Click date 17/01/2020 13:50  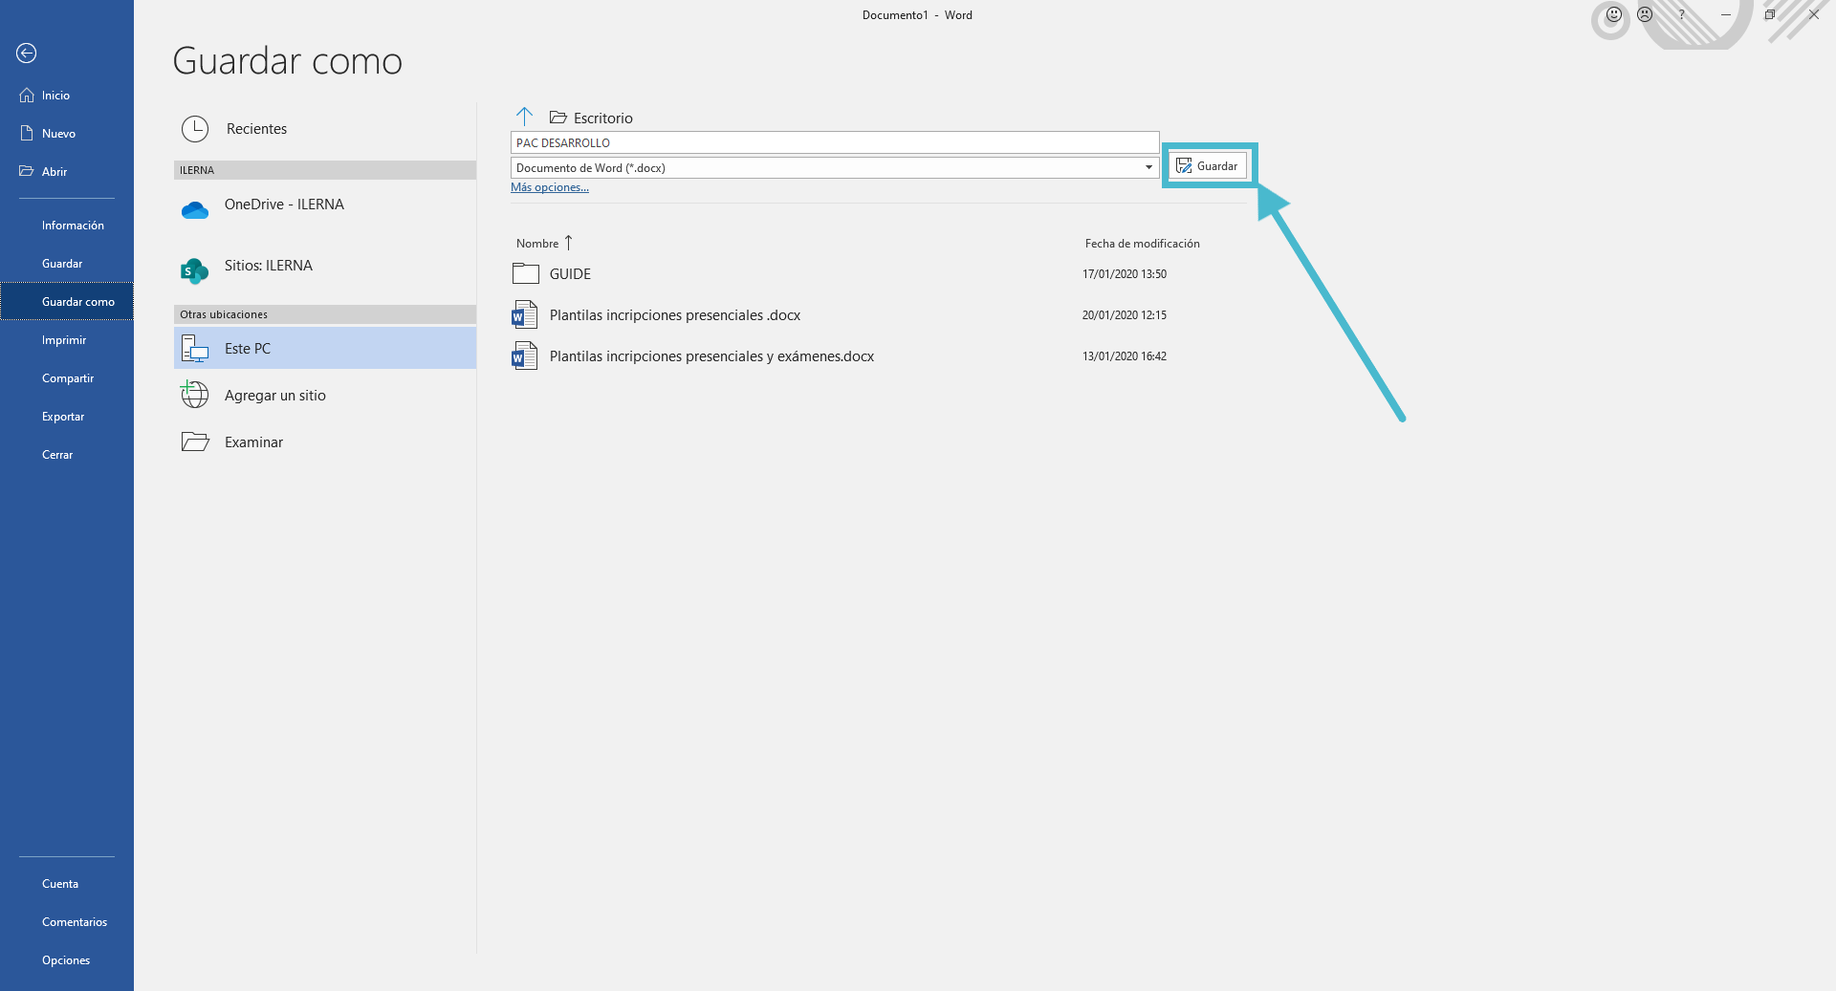click(x=1125, y=274)
